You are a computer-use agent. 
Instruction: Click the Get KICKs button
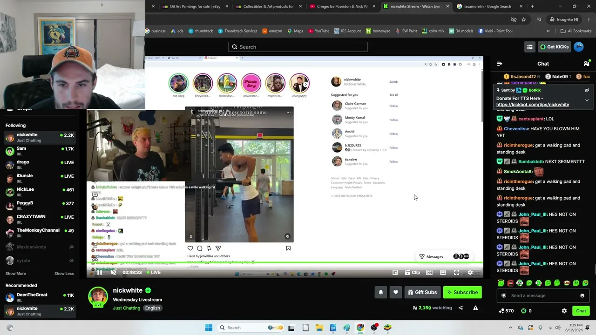tap(555, 47)
